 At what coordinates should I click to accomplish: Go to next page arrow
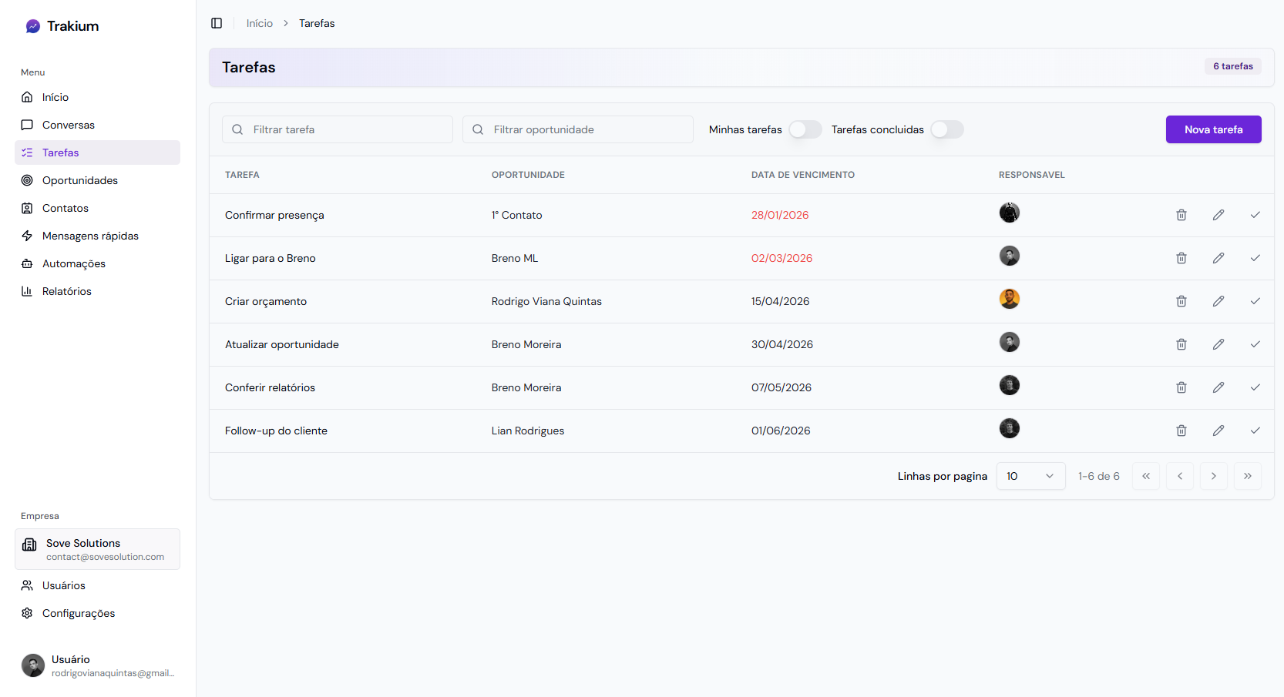click(x=1213, y=476)
